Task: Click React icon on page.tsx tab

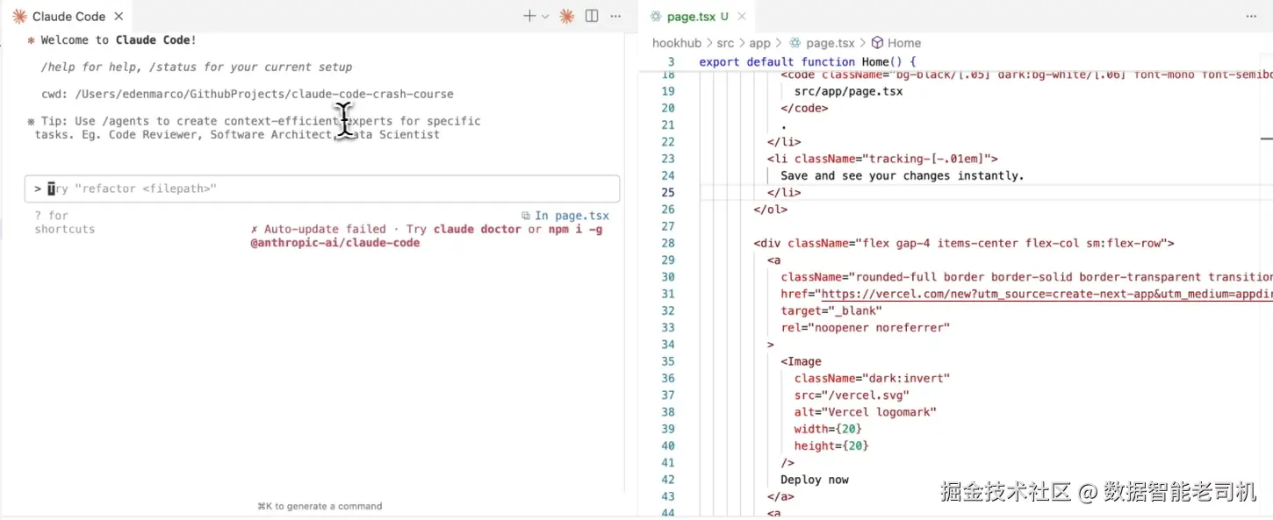Action: (656, 17)
